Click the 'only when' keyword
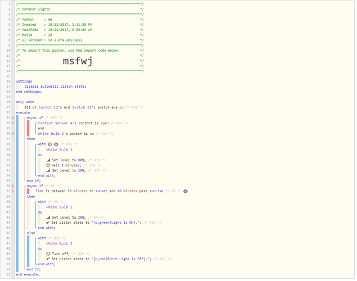The height and width of the screenshot is (281, 357). pyautogui.click(x=25, y=102)
